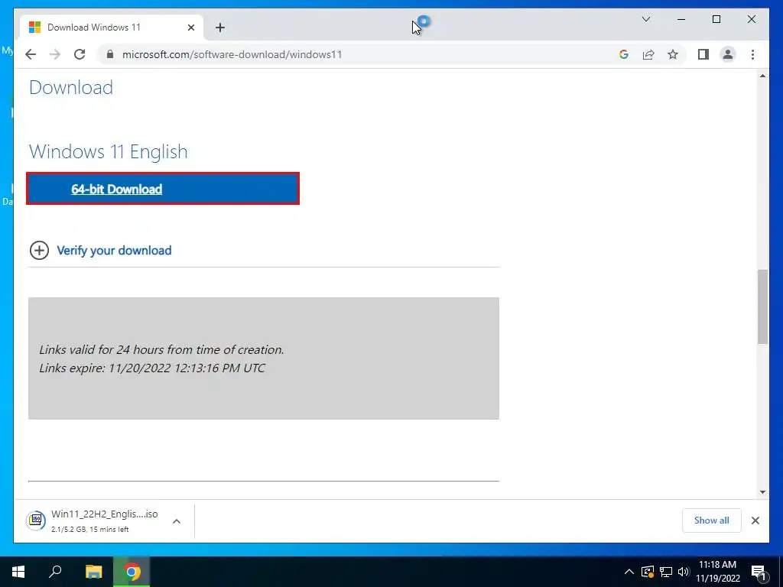Expand download options chevron for the ISO

177,521
